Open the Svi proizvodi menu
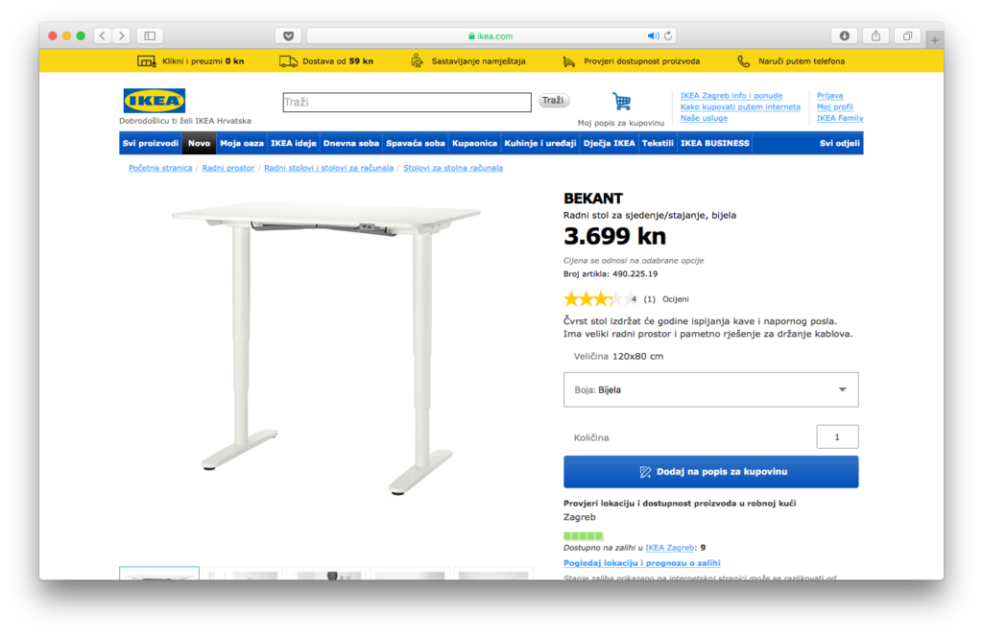Image resolution: width=983 pixels, height=636 pixels. (x=151, y=143)
